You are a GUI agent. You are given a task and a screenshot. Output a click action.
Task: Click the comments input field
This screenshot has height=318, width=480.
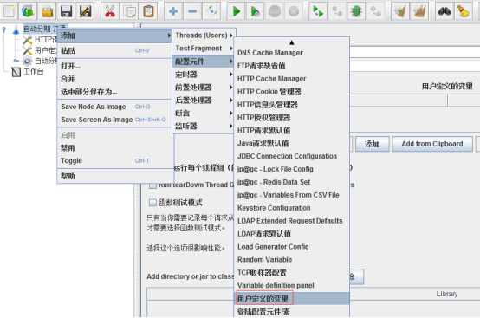pyautogui.click(x=415, y=66)
